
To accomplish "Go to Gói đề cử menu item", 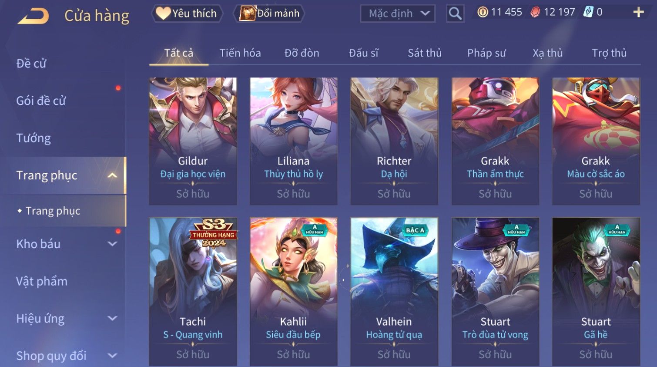I will pyautogui.click(x=41, y=101).
